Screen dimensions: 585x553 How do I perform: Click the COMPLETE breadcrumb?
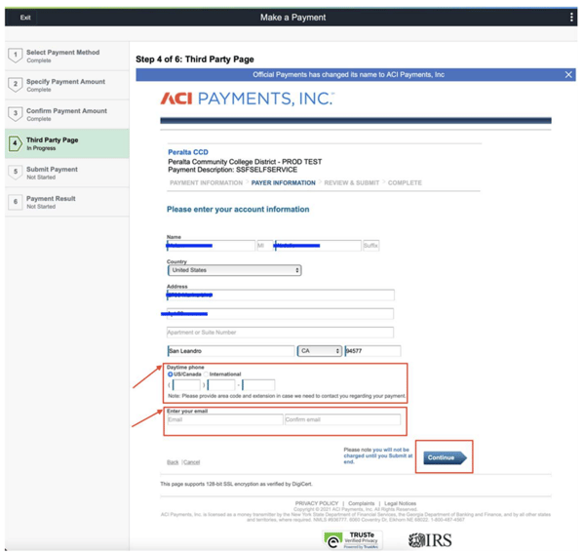coord(405,182)
